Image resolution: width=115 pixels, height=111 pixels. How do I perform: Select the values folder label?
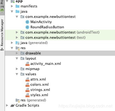31,74
